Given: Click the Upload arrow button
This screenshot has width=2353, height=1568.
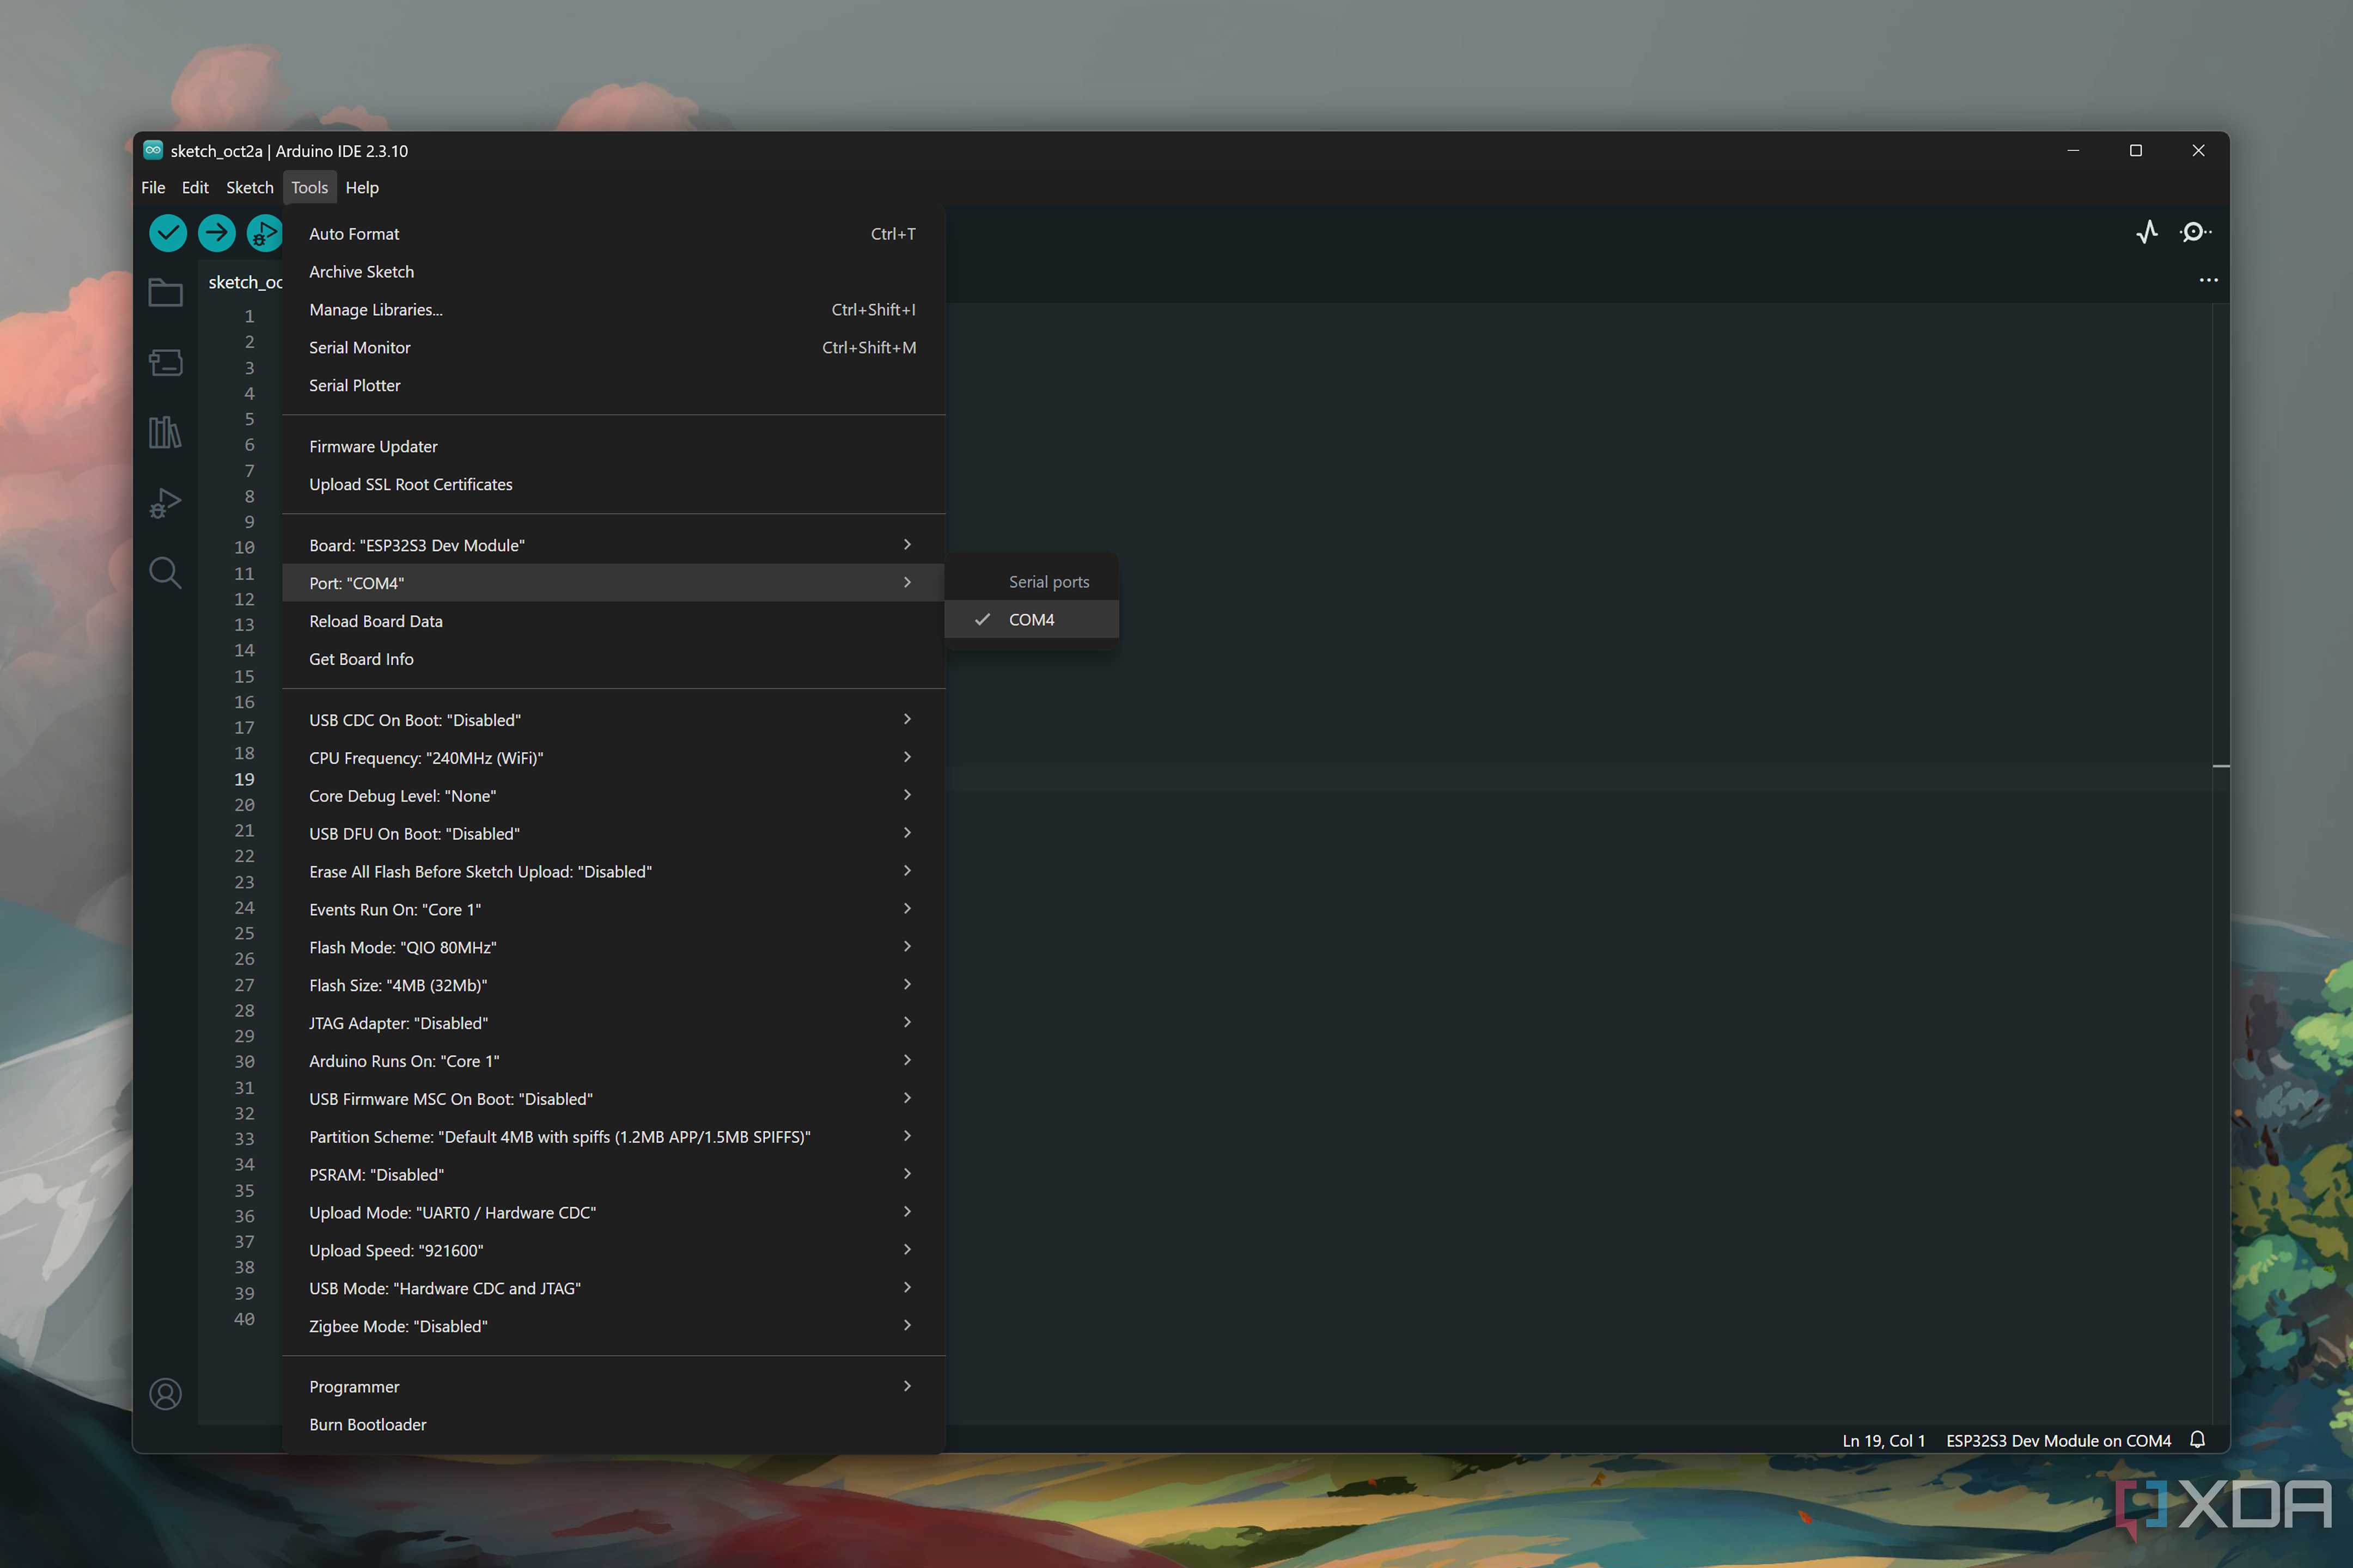Looking at the screenshot, I should click(216, 233).
